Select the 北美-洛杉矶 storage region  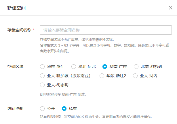[136, 67]
